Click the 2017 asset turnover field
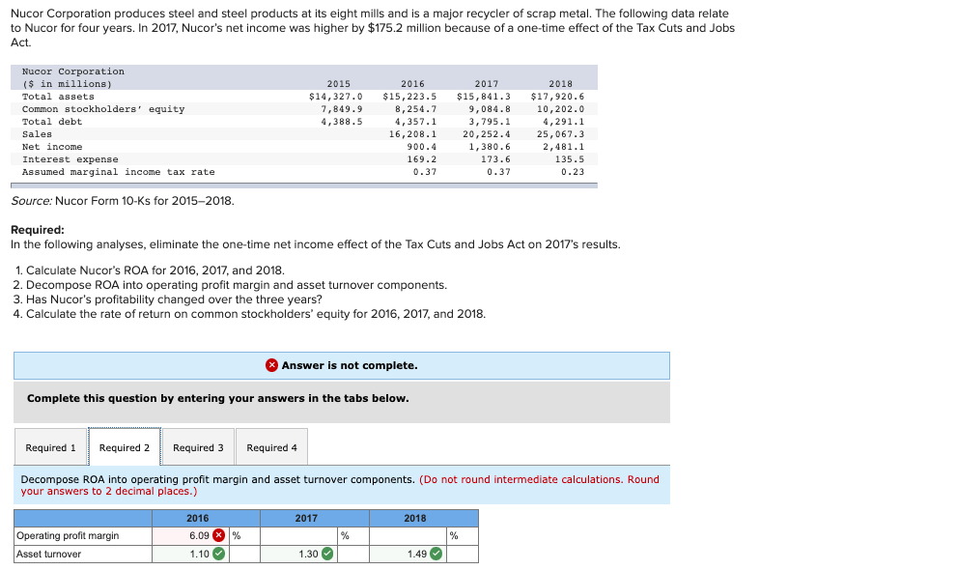Viewport: 957px width, 570px height. (299, 555)
